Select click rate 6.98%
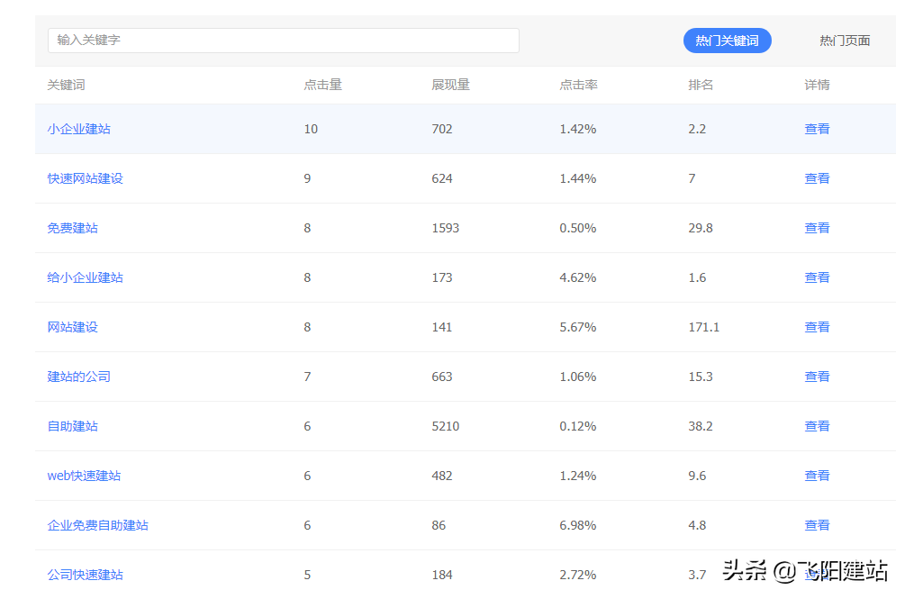The width and height of the screenshot is (905, 599). click(578, 525)
